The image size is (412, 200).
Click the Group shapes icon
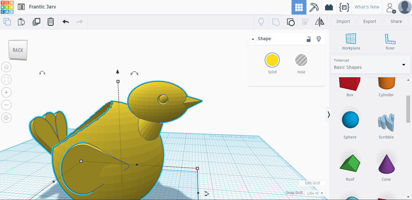click(x=276, y=22)
